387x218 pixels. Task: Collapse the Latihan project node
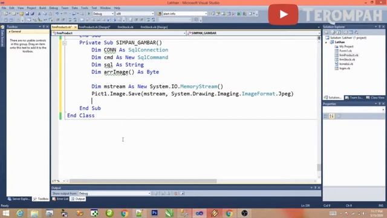(x=326, y=42)
